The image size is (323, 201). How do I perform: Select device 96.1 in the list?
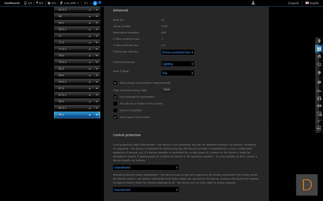70,115
